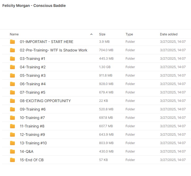Click the Folder type in 14-Q&A row
The height and width of the screenshot is (176, 191).
pyautogui.click(x=130, y=151)
